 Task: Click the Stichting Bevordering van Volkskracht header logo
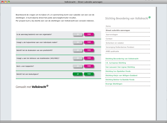pyautogui.click(x=128, y=18)
